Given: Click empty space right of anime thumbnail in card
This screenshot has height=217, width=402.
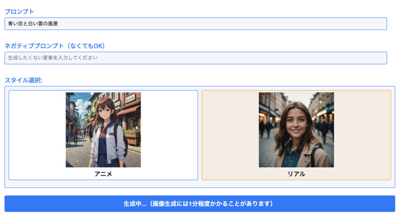Looking at the screenshot, I should click(x=169, y=130).
